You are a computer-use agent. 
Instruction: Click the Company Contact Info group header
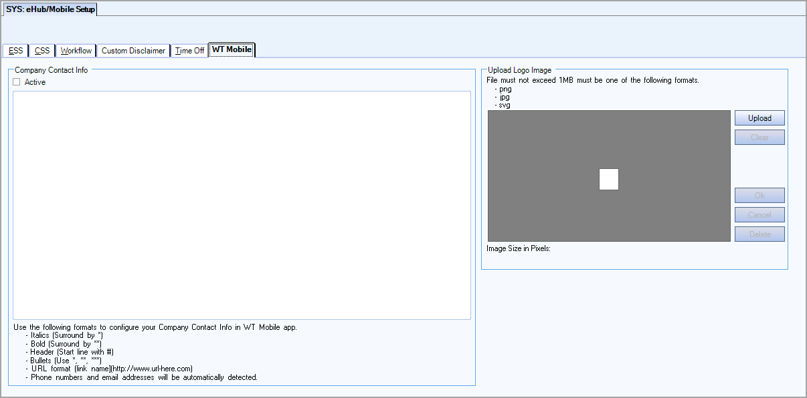(x=51, y=69)
